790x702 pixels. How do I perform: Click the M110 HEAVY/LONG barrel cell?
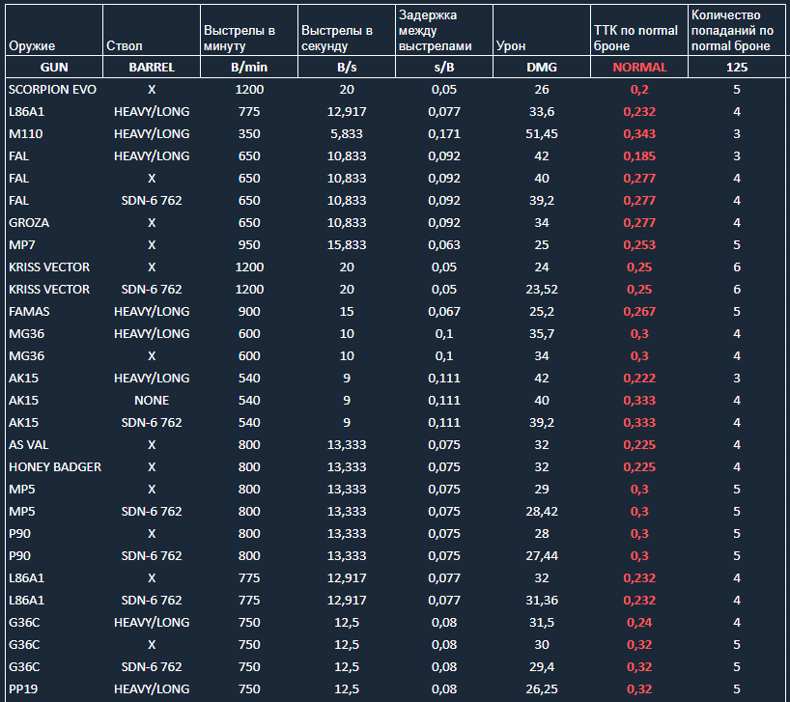pos(152,134)
